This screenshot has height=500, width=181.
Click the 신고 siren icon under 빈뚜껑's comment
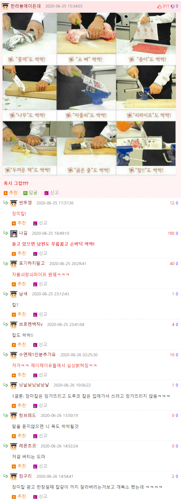(x=35, y=223)
